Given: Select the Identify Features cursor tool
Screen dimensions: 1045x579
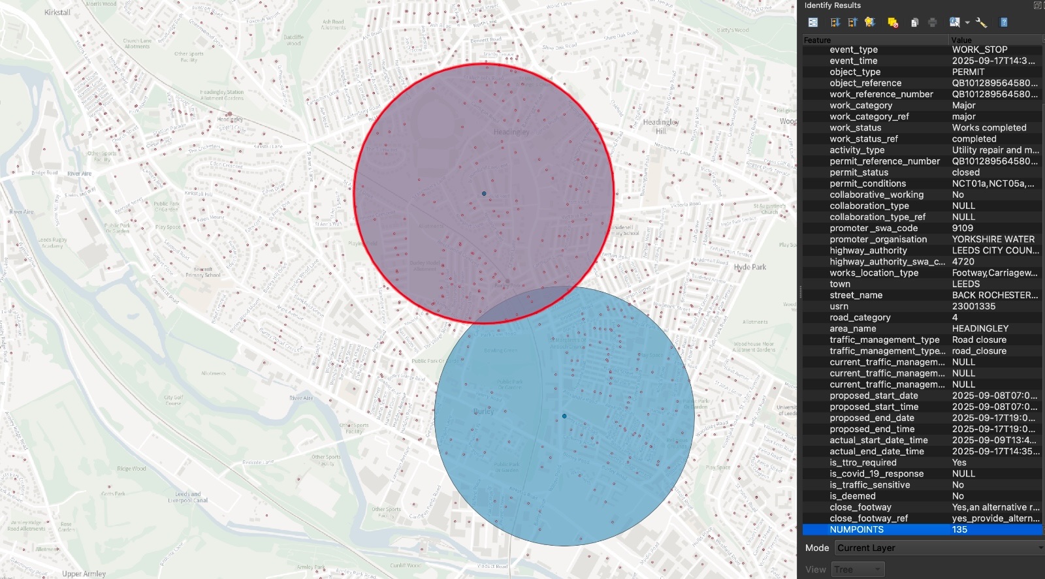Looking at the screenshot, I should 954,22.
